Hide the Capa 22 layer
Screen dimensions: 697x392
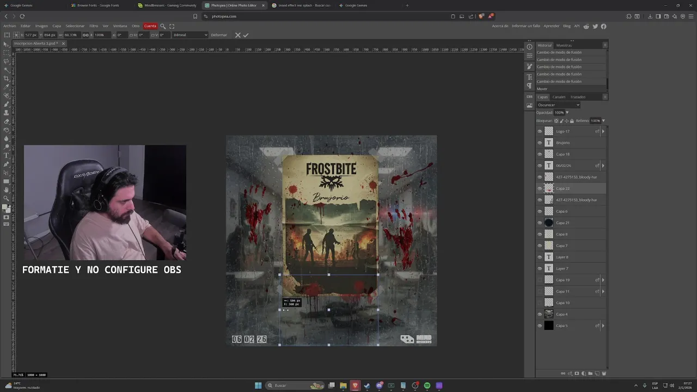click(x=540, y=188)
